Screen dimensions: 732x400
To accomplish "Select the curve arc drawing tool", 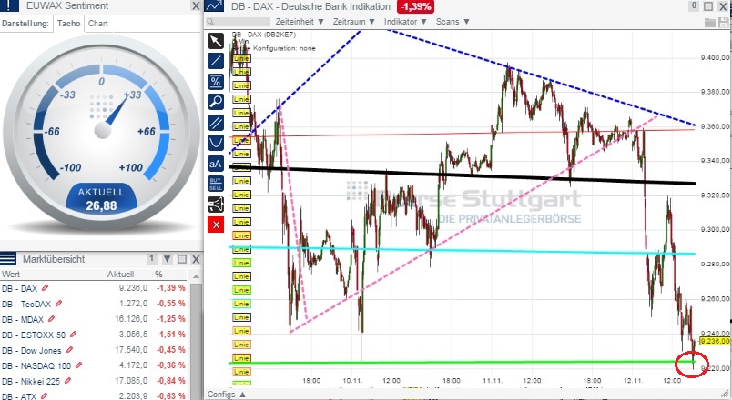I will 216,143.
